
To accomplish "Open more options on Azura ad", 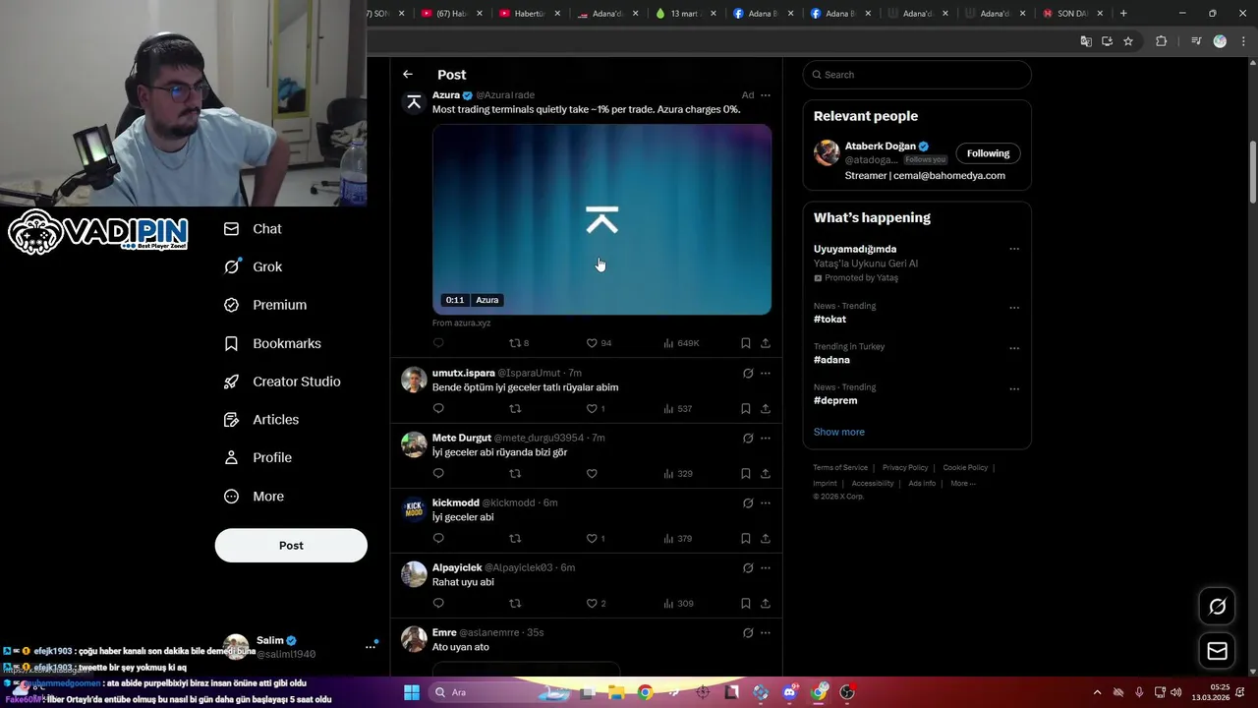I will coord(766,95).
